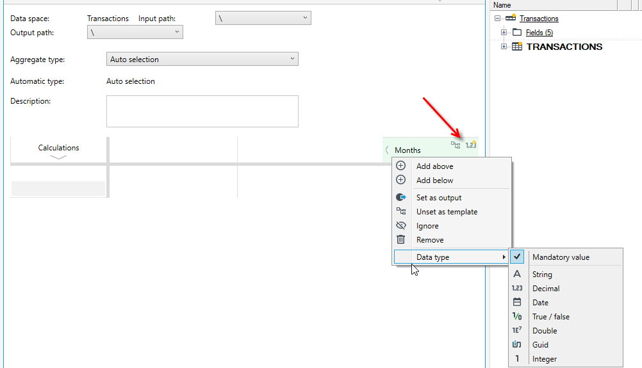Click the 1/0 icon beside True / false

click(x=517, y=316)
